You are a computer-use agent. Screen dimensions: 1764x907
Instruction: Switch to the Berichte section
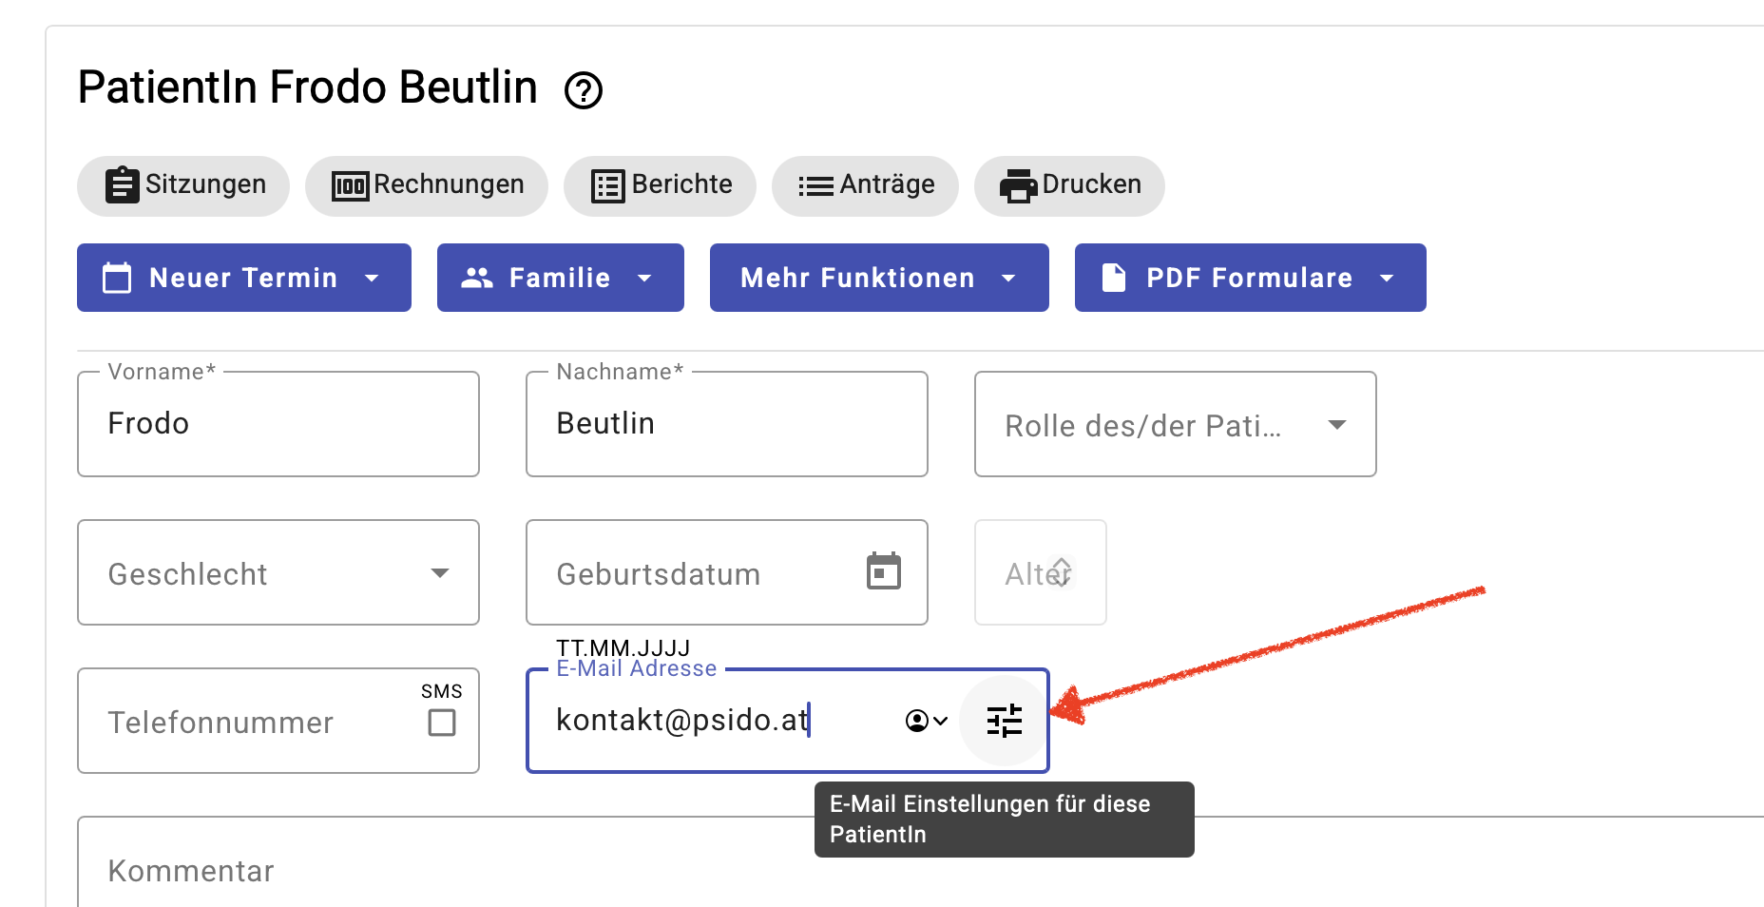[660, 184]
